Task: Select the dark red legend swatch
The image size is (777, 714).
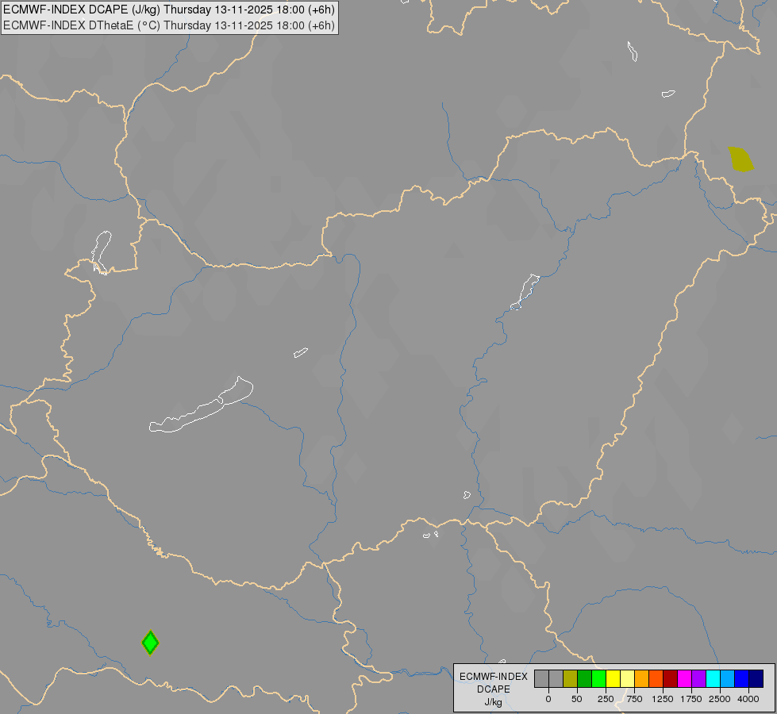Action: pos(671,679)
